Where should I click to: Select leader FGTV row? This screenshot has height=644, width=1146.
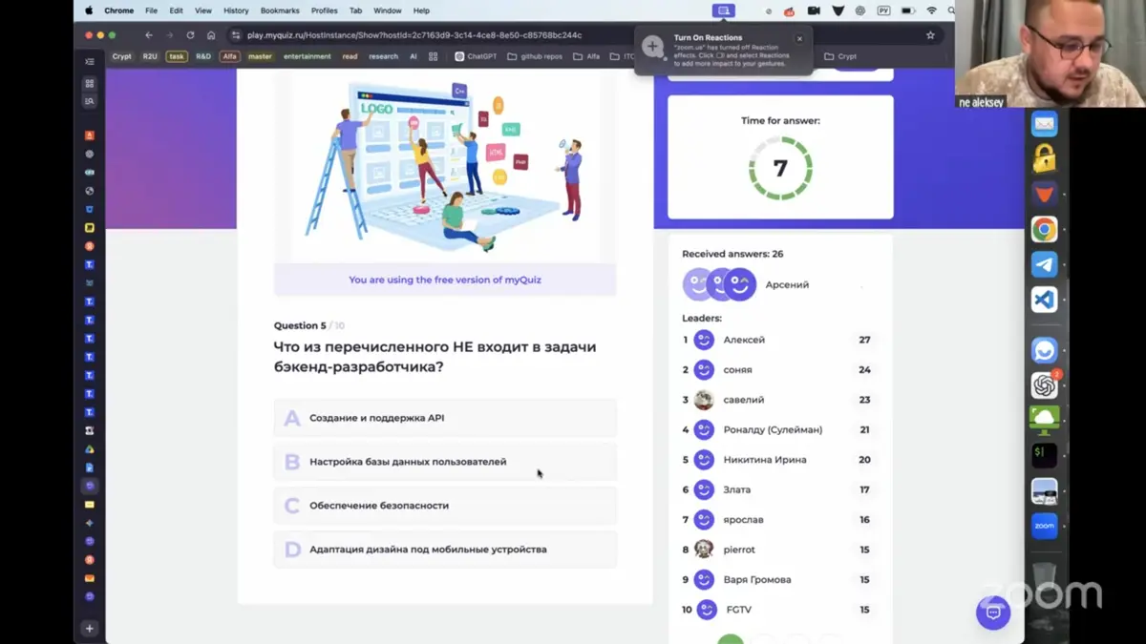(780, 610)
